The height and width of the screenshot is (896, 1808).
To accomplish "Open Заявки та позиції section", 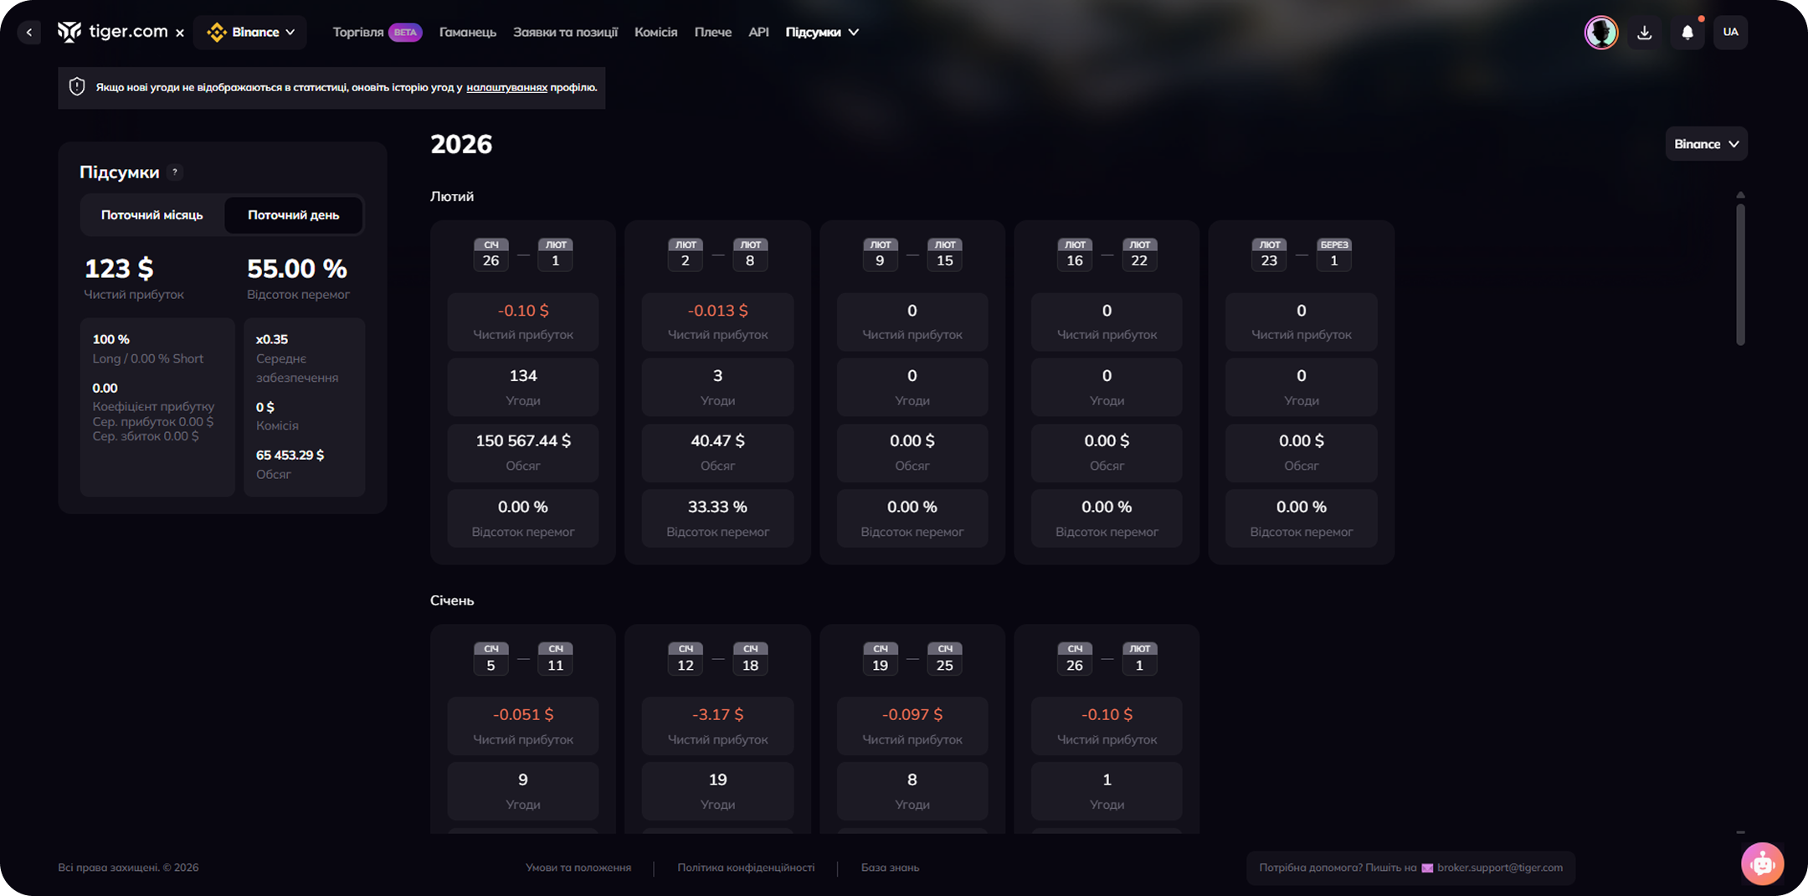I will (565, 33).
